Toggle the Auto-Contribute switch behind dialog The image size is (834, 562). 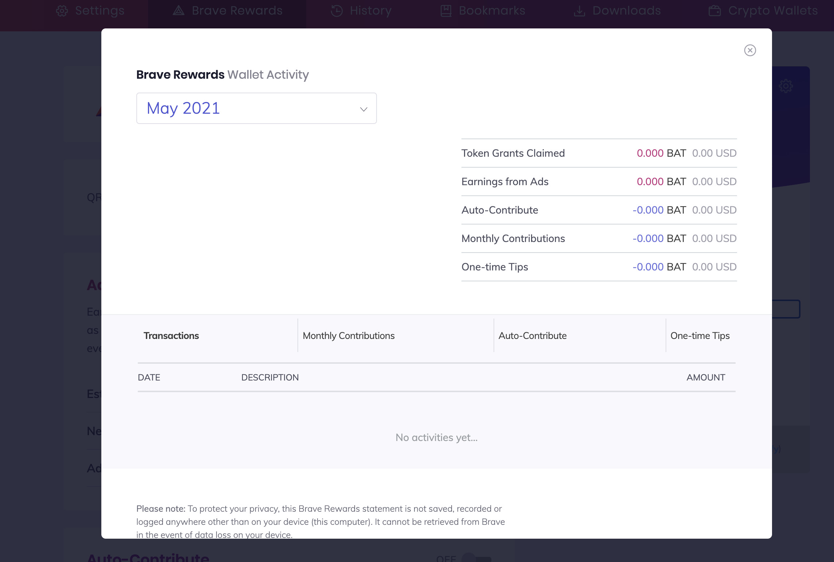476,558
